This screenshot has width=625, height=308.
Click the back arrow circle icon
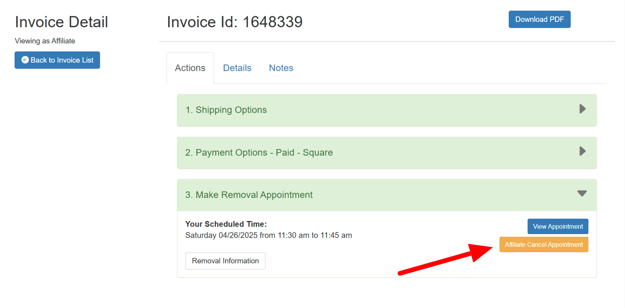[x=25, y=60]
